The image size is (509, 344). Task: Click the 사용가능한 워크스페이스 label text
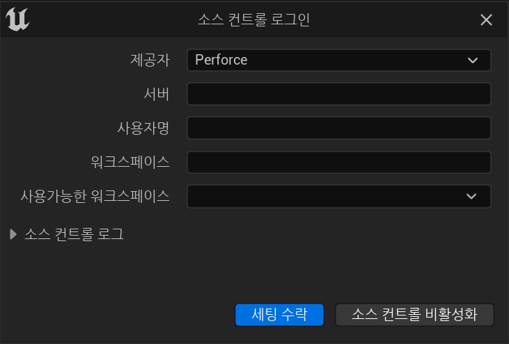pos(95,196)
